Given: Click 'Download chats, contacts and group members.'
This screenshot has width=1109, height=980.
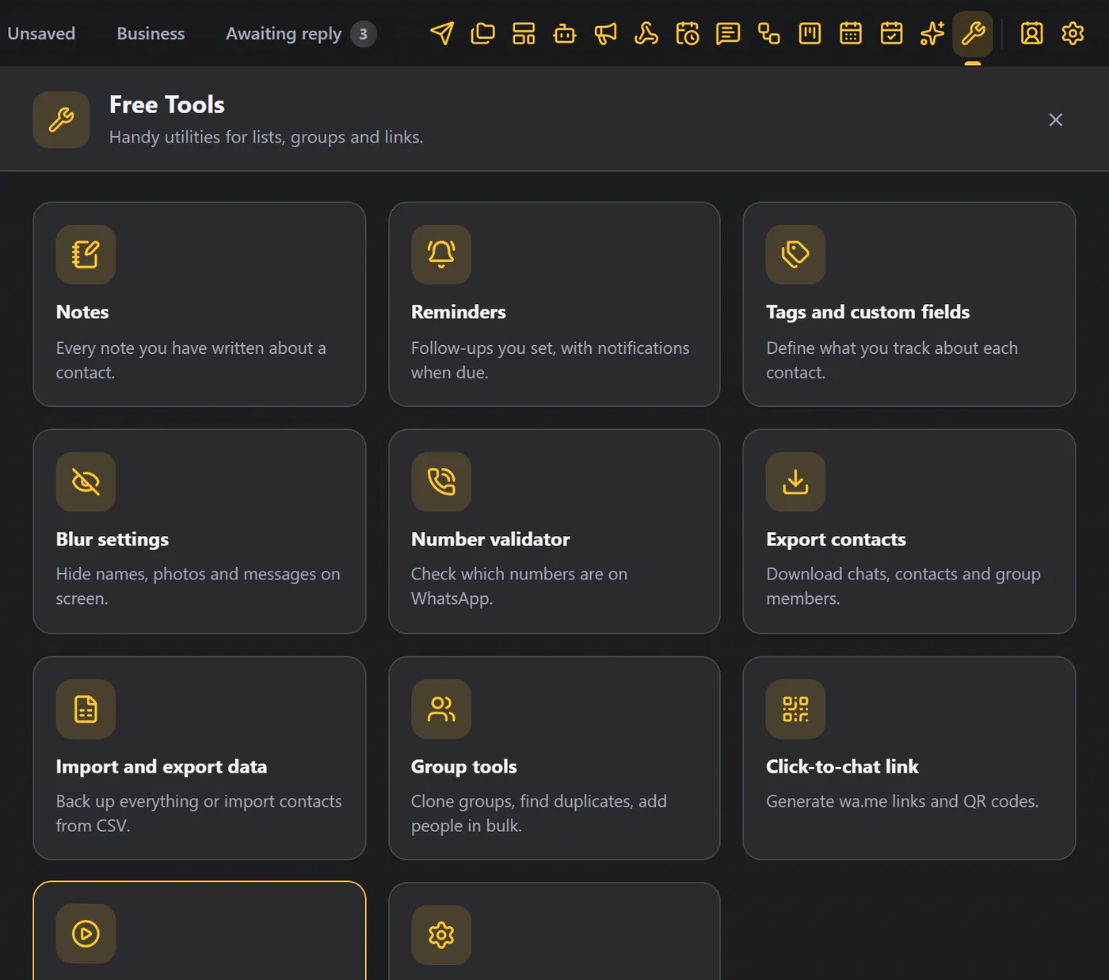Looking at the screenshot, I should click(903, 586).
